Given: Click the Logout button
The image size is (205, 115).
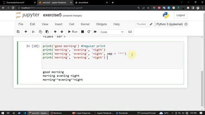Looking at the screenshot, I should [181, 15].
